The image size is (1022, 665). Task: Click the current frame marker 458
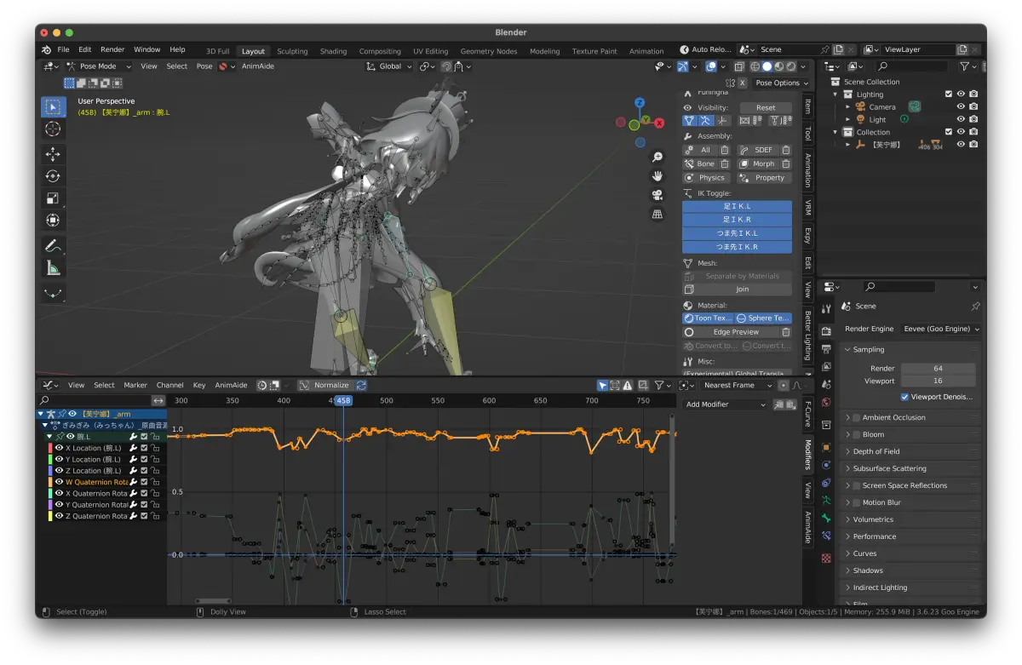343,400
